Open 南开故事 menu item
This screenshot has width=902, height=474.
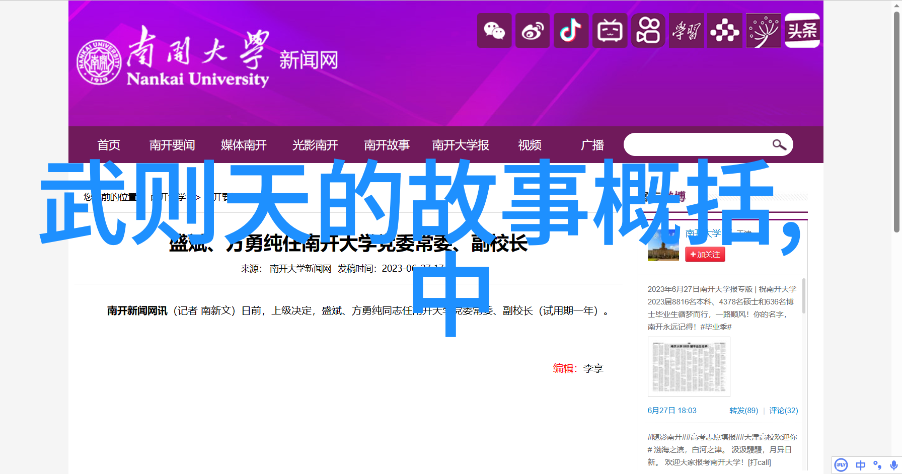pos(387,145)
